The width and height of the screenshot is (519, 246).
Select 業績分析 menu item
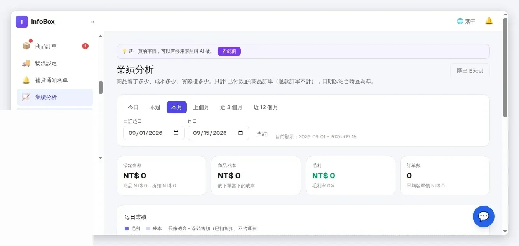55,97
